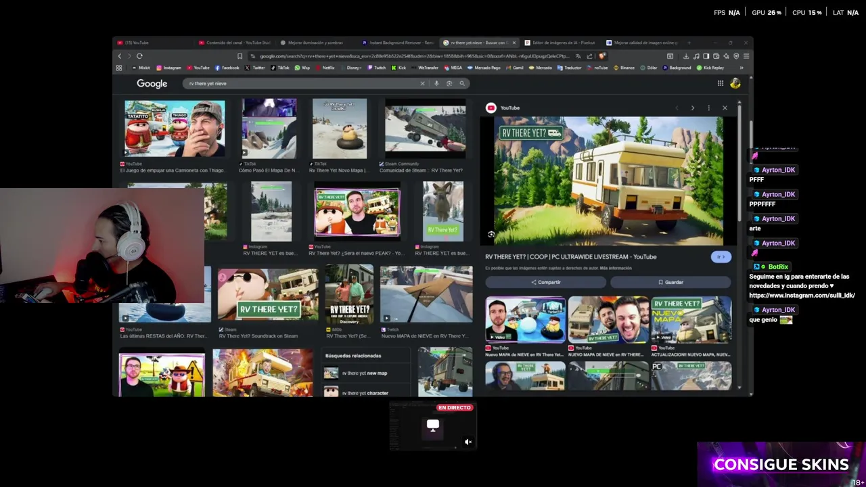Open the bookmarks bar apps grid icon
This screenshot has height=487, width=866.
click(119, 68)
